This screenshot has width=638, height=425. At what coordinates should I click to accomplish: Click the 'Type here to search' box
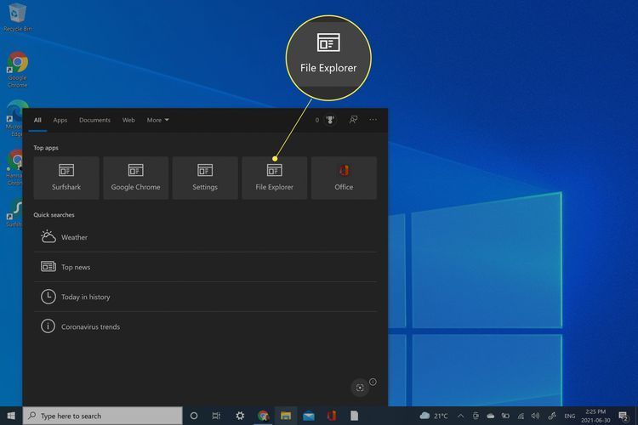102,416
